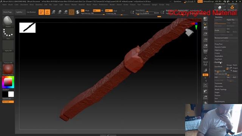
Task: Expand the Crease section
Action: [217, 53]
